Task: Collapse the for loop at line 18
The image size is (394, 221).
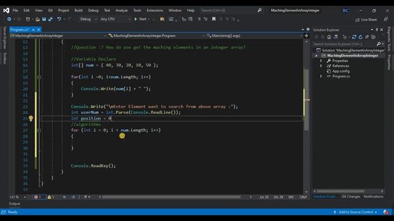Action: click(x=39, y=77)
